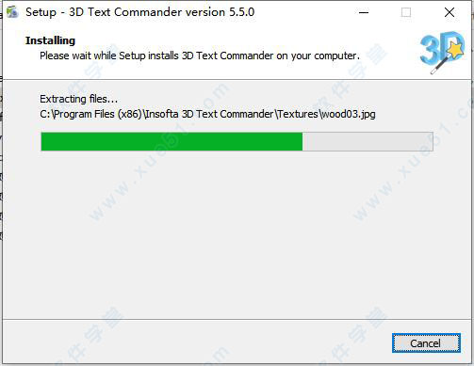Cancel the installation
This screenshot has height=366, width=474.
(426, 343)
